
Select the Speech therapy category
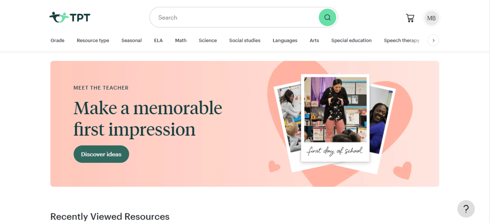tap(402, 40)
